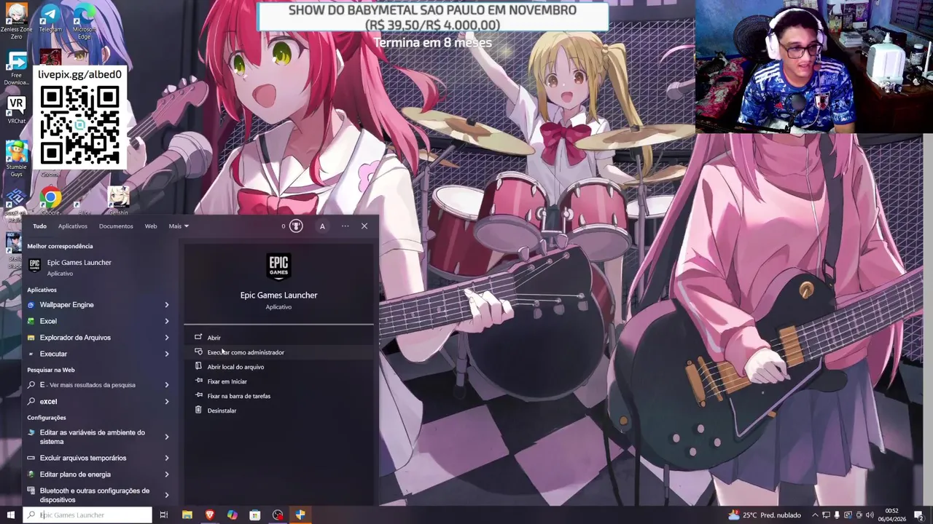Open the three-dots options in search panel

click(x=345, y=226)
